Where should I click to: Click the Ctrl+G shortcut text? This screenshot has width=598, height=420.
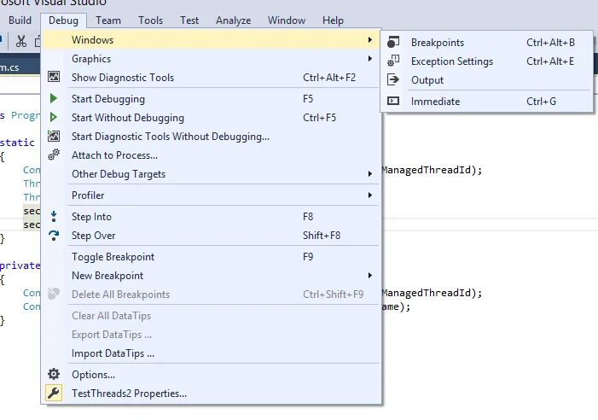point(541,101)
